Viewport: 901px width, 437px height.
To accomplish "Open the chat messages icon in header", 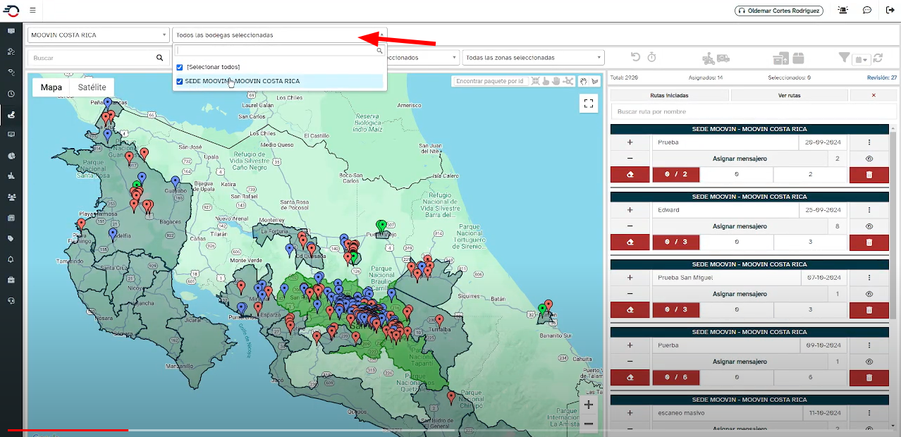I will click(867, 11).
